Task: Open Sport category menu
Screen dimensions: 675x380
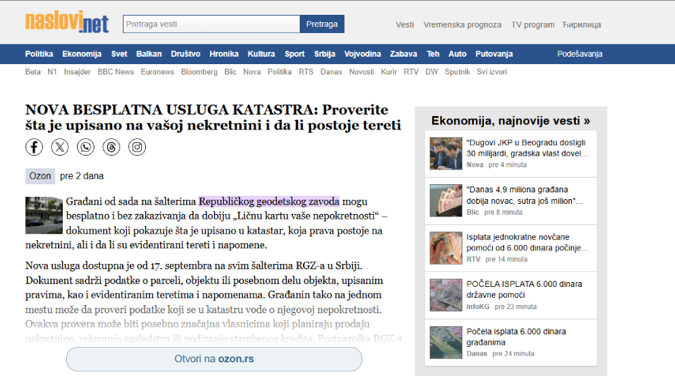Action: click(294, 54)
